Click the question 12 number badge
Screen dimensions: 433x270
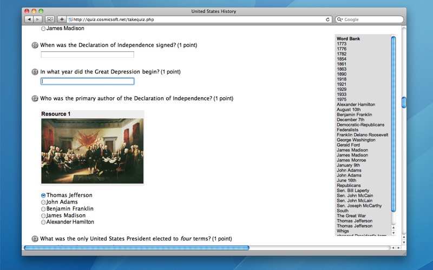pos(35,98)
